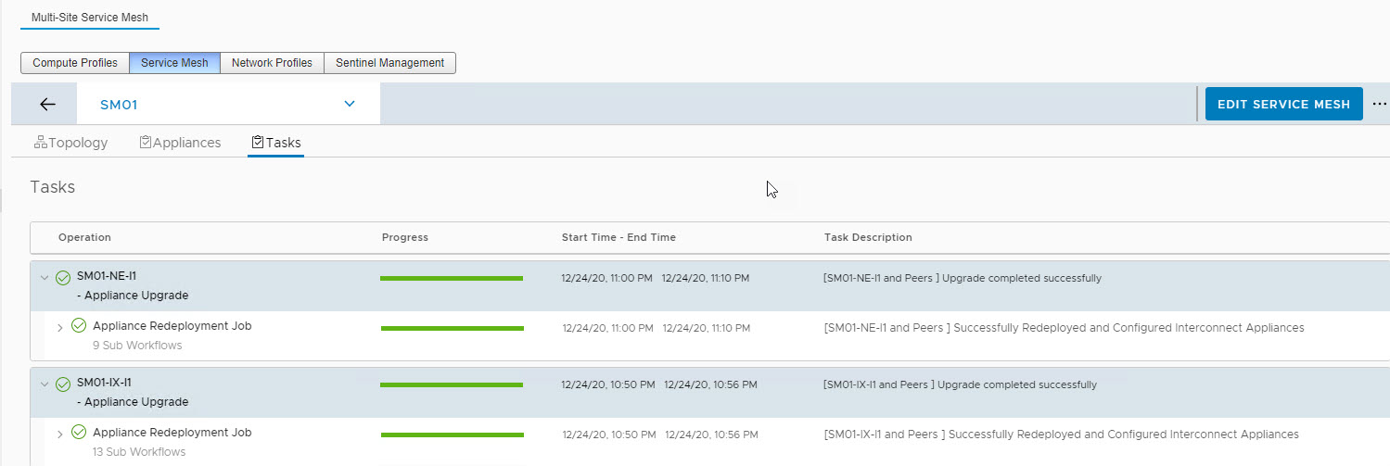
Task: Click the success icon of the 9 Sub Workflows job
Action: tap(79, 326)
